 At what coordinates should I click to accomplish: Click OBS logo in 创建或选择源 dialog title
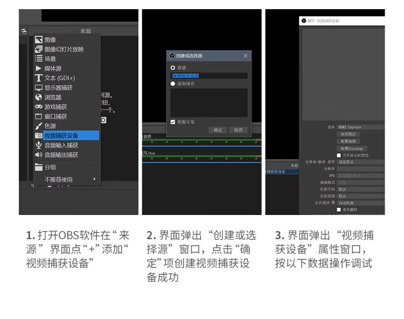(x=172, y=56)
